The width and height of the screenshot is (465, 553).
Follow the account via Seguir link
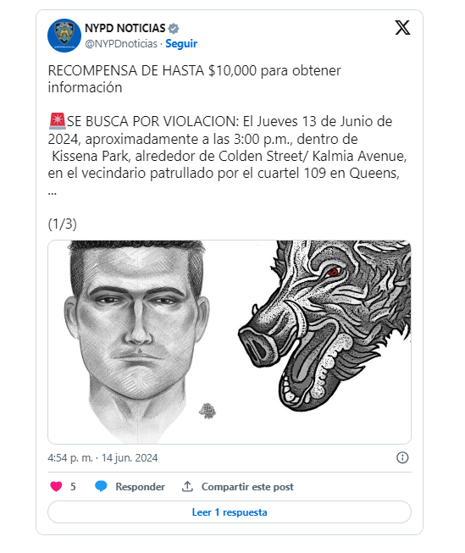coord(181,43)
